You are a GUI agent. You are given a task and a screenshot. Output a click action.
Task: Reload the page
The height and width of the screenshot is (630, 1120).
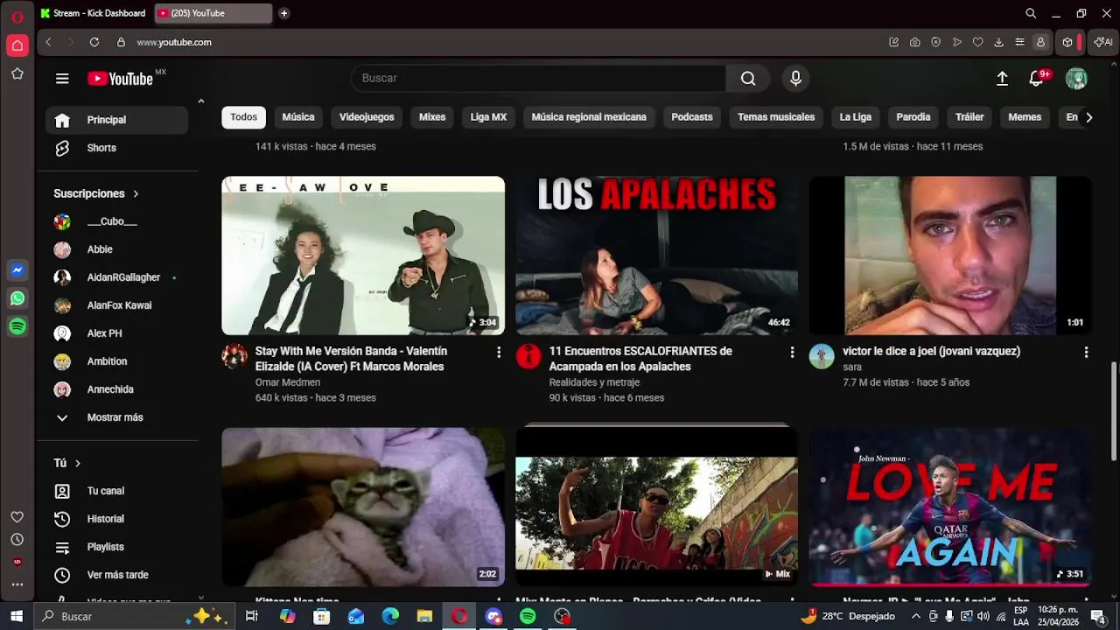[x=94, y=42]
